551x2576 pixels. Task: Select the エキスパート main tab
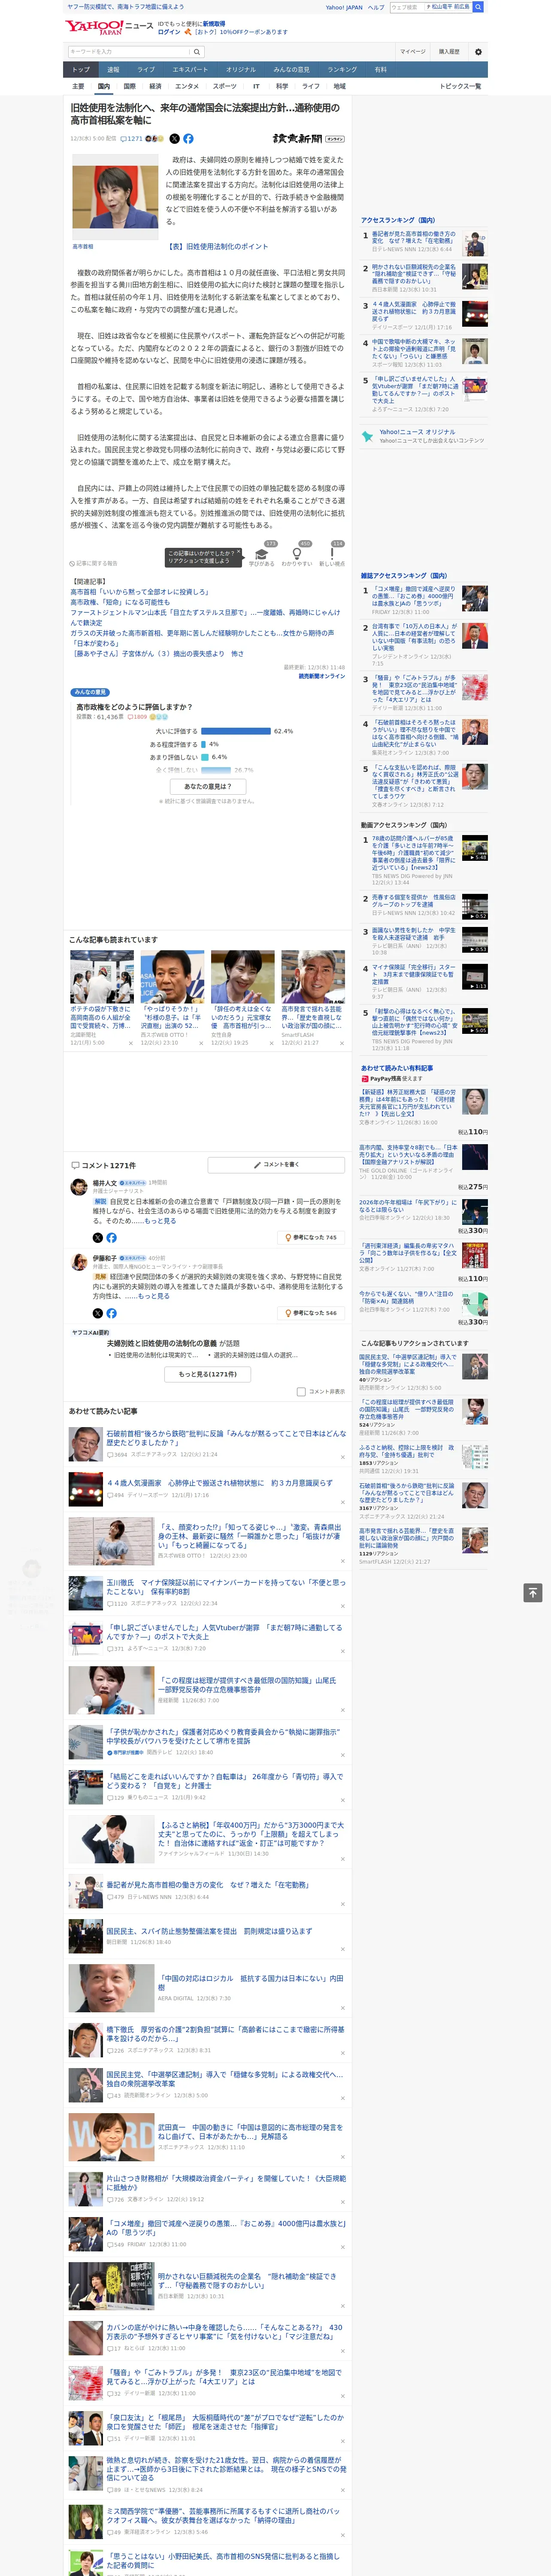pyautogui.click(x=190, y=69)
